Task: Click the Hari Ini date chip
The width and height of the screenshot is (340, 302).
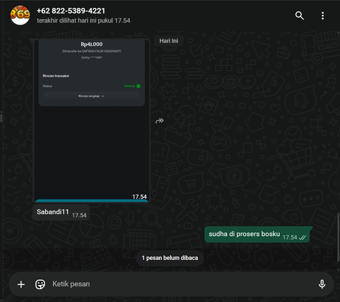Action: click(169, 41)
